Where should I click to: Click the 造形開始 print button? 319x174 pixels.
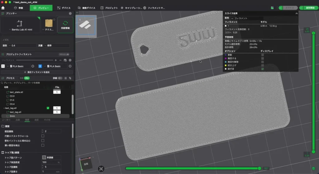coord(311,8)
